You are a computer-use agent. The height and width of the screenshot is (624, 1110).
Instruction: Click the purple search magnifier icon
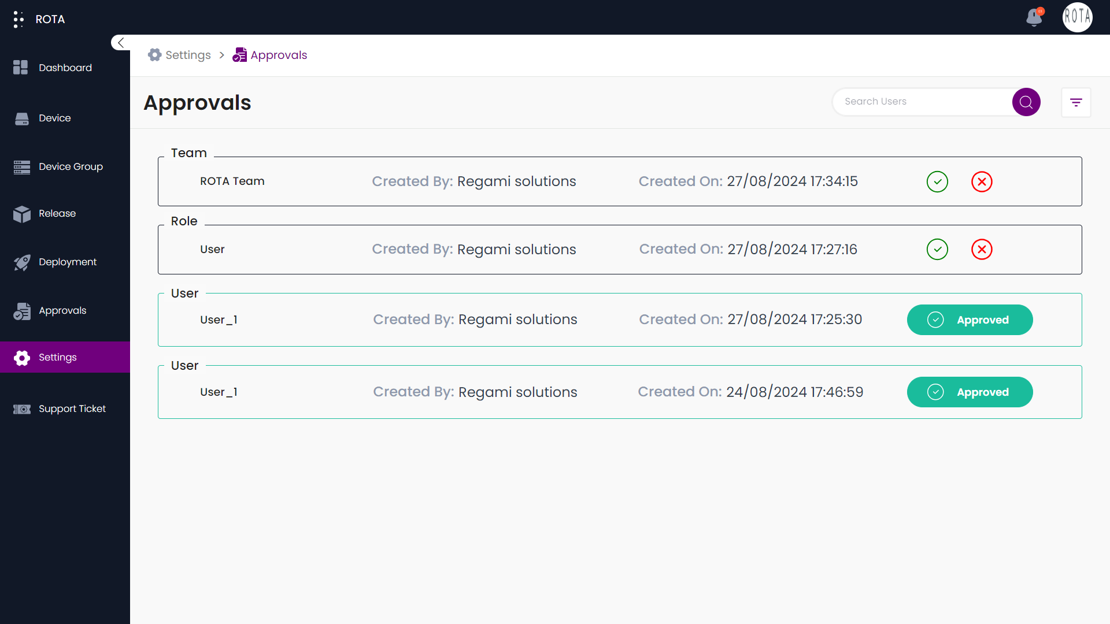coord(1026,102)
